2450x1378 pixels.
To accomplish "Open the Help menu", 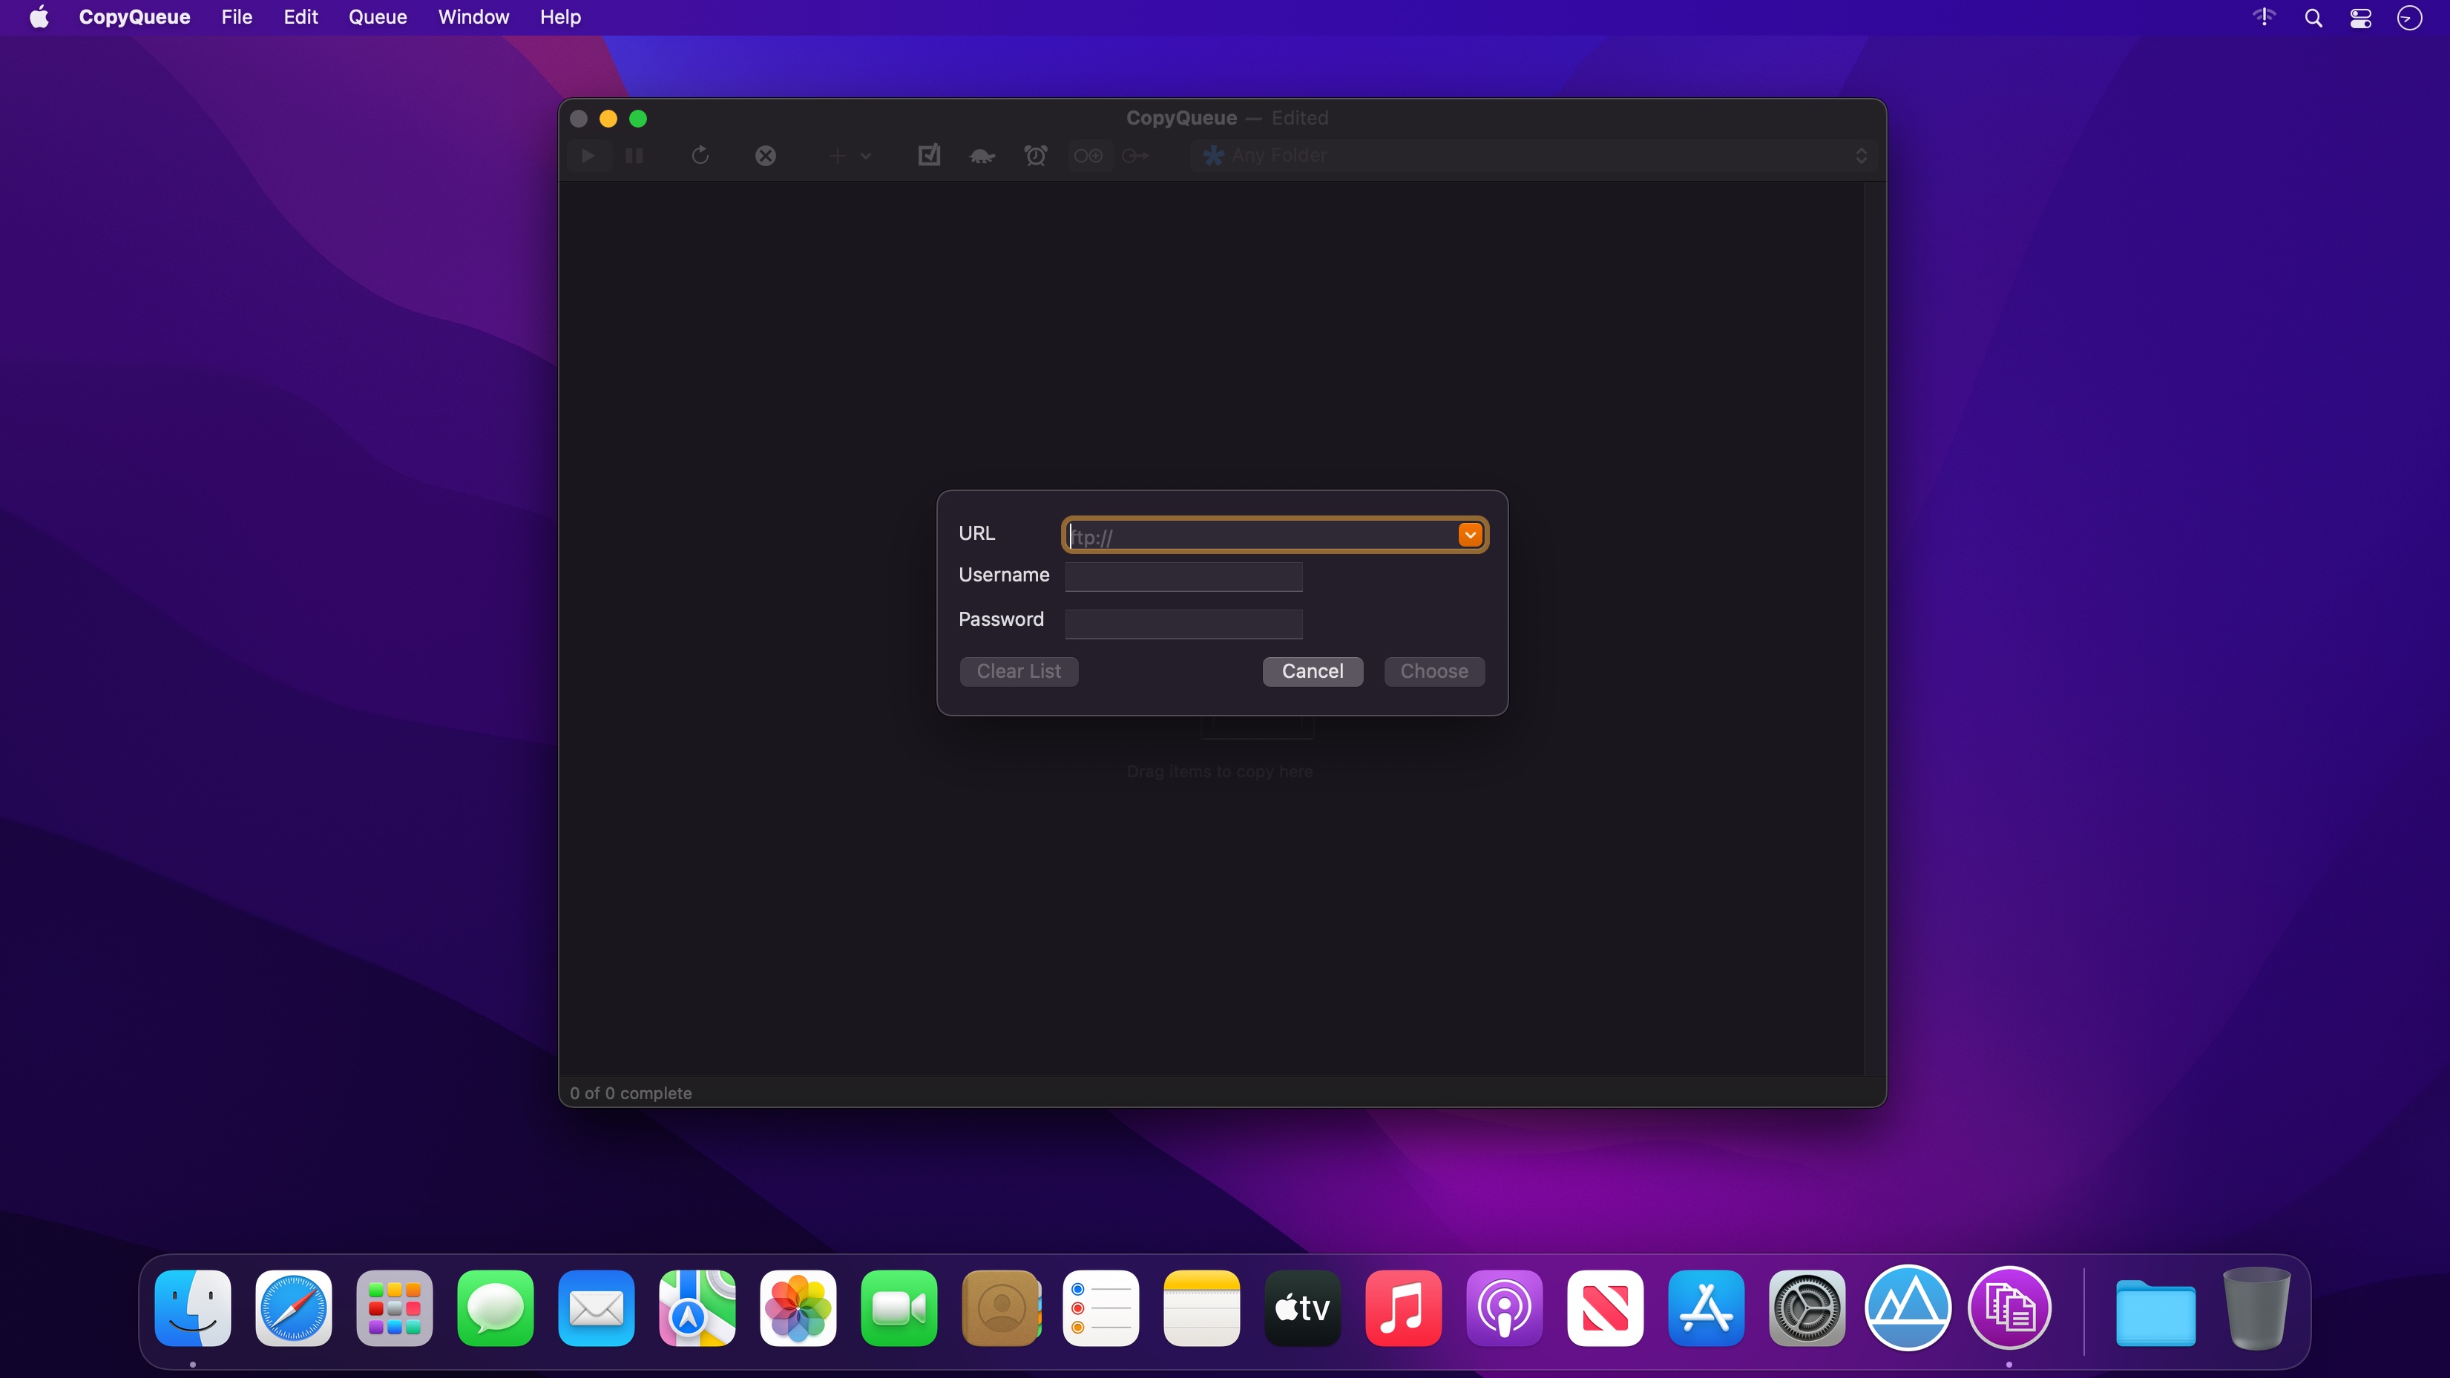I will click(560, 17).
